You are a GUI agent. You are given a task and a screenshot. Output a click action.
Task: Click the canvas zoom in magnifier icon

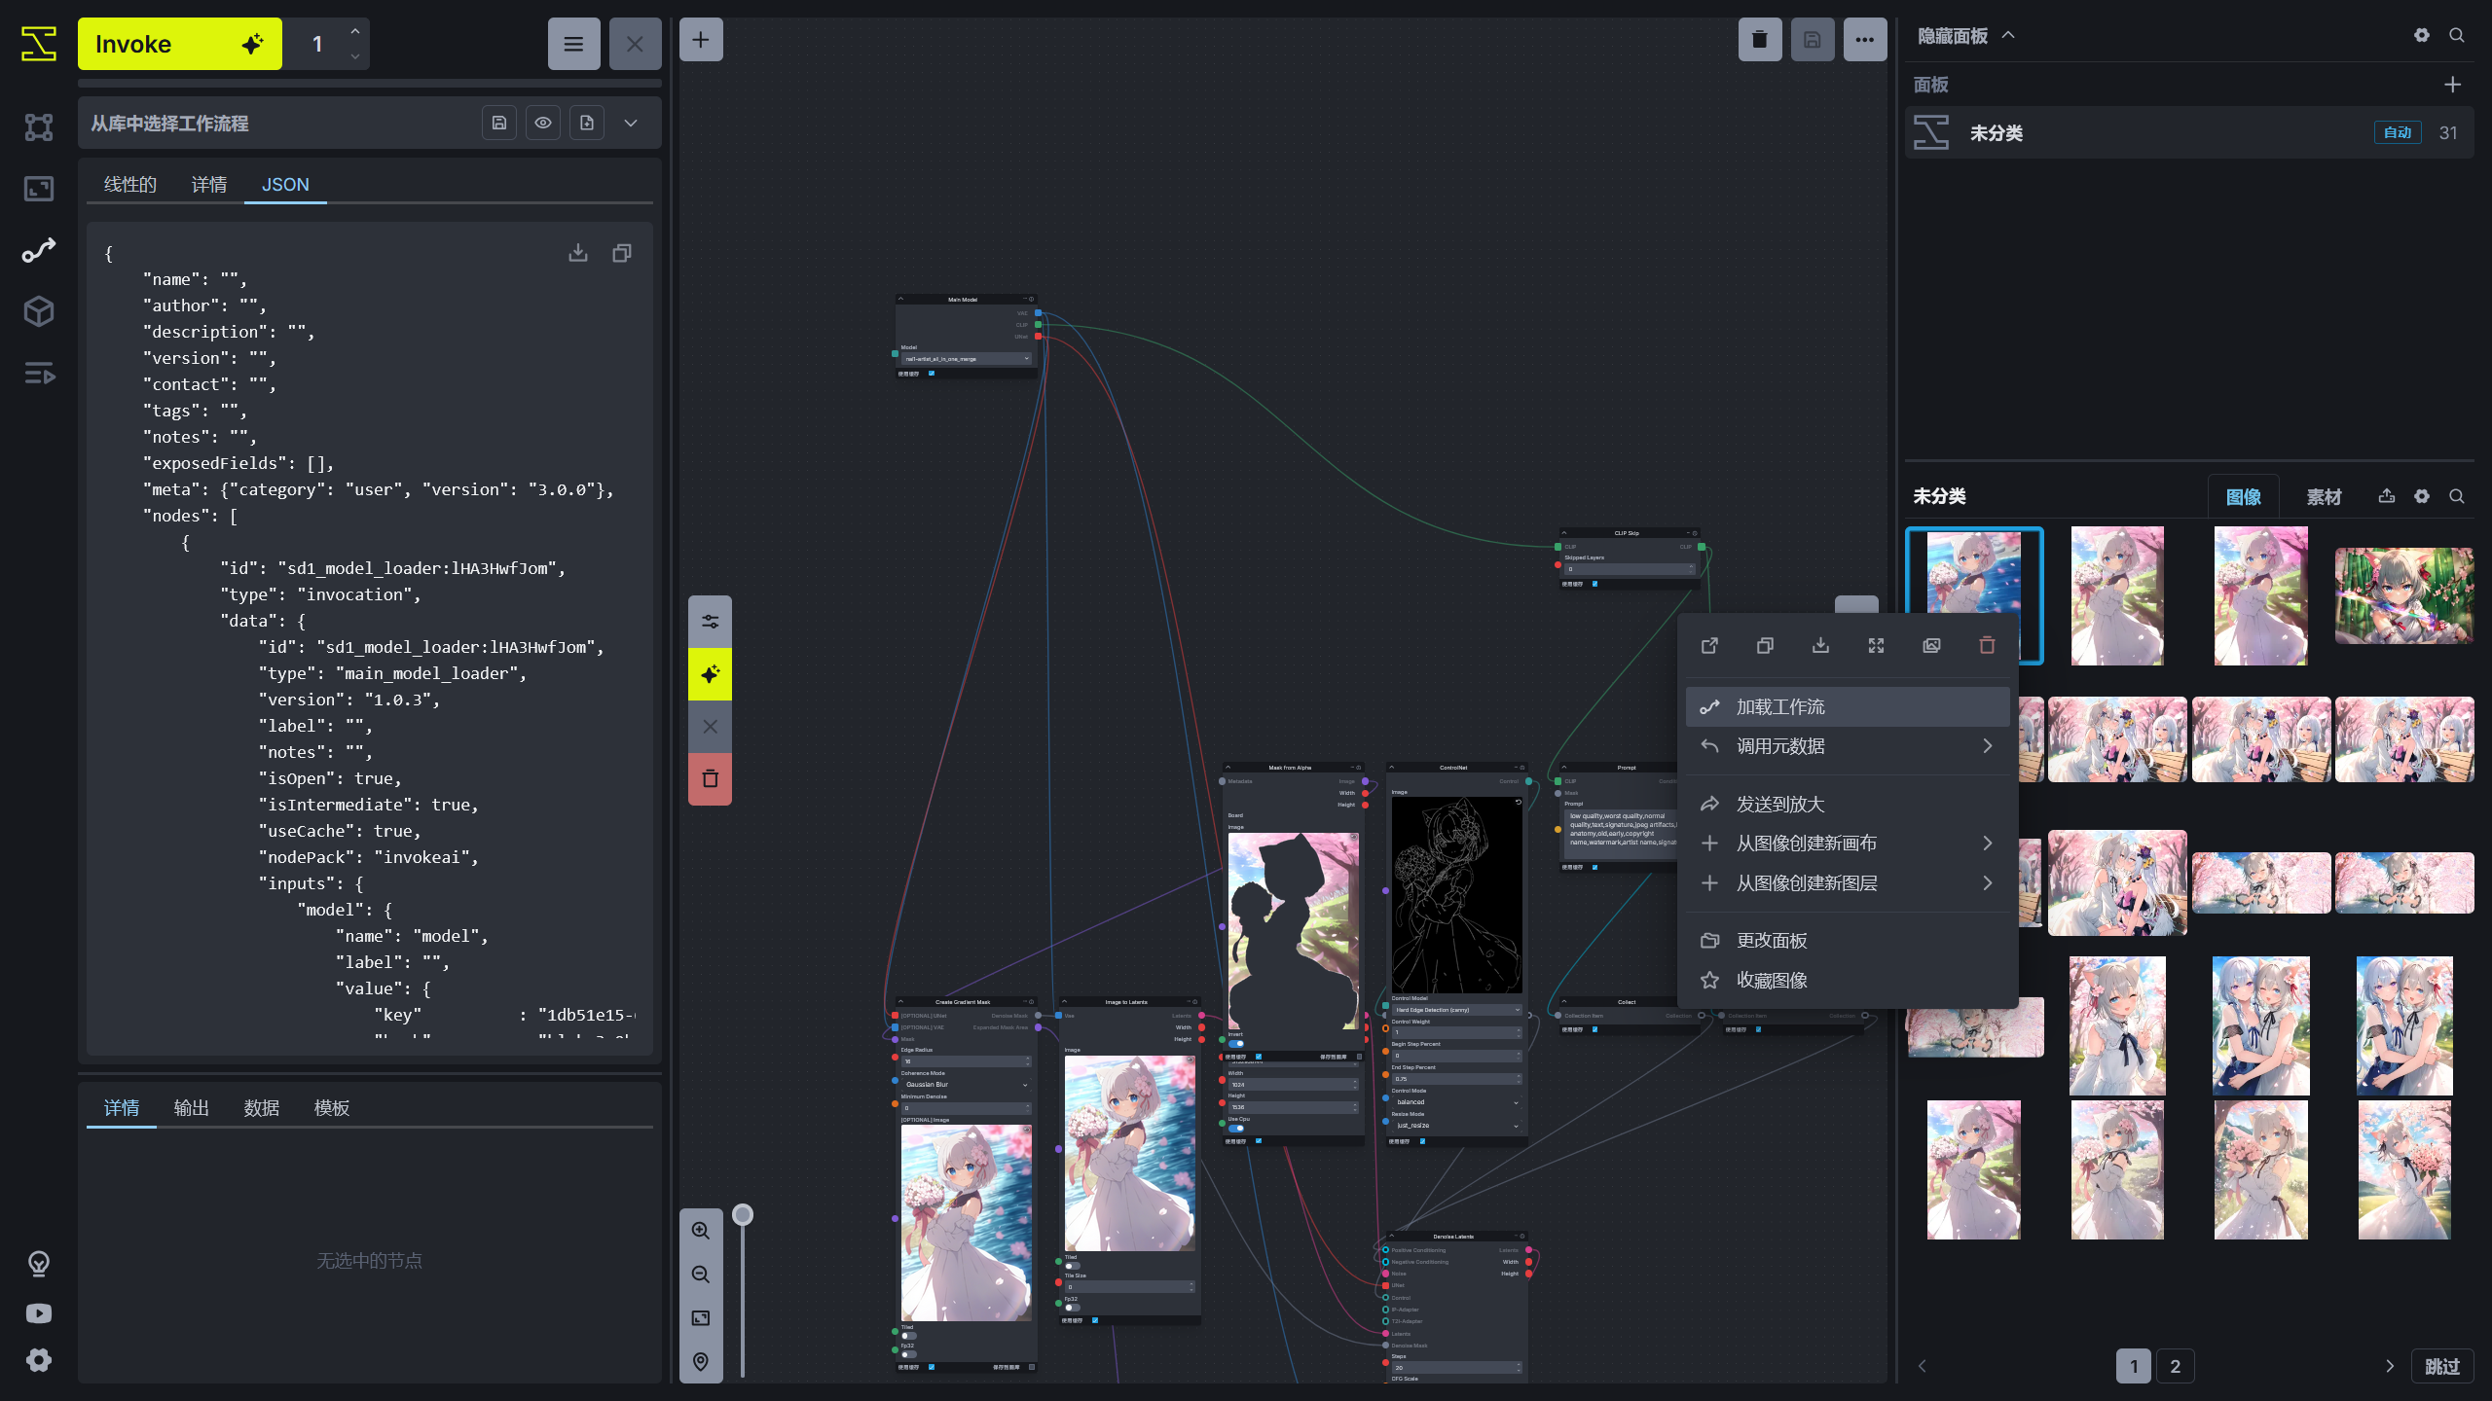point(701,1230)
